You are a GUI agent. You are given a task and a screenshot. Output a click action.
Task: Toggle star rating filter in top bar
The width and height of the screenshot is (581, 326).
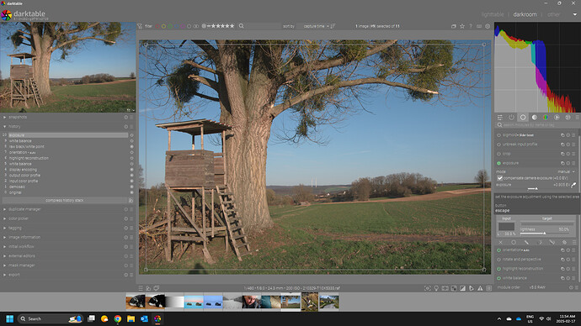[x=221, y=26]
